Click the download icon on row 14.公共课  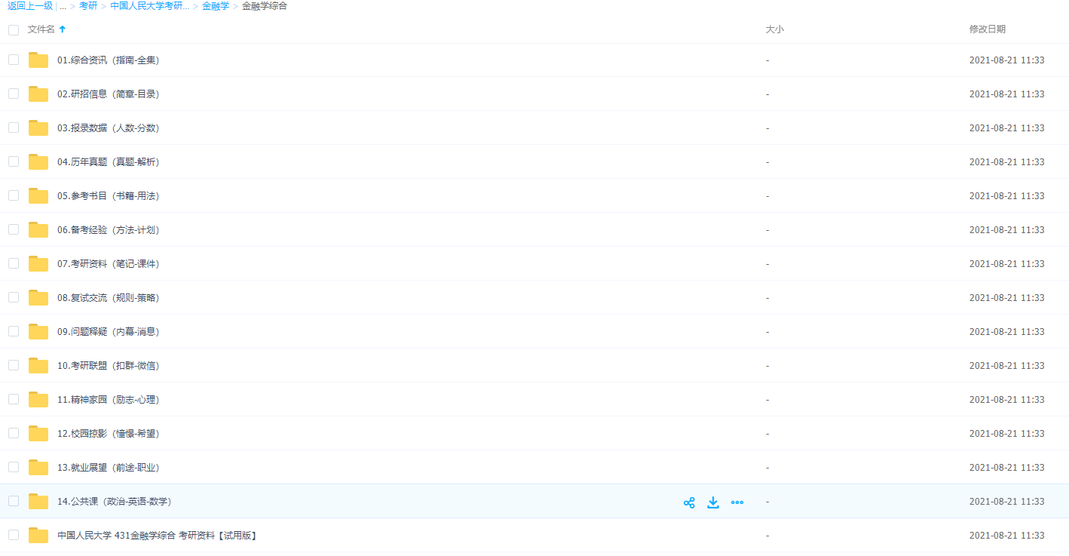click(x=713, y=502)
